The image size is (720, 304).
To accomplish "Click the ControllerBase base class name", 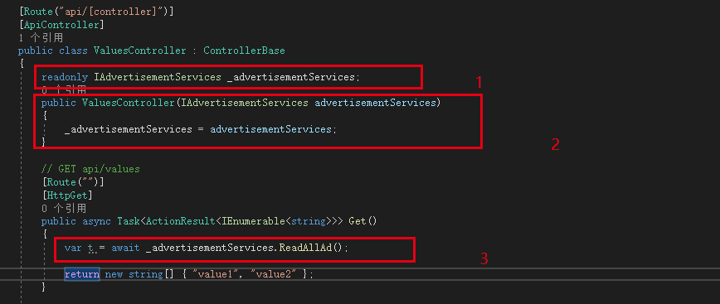I will [x=244, y=51].
